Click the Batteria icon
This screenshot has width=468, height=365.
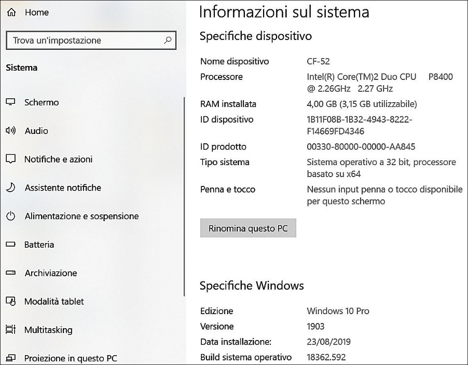click(10, 245)
